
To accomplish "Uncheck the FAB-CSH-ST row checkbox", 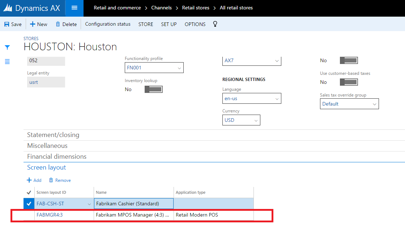I will click(29, 204).
